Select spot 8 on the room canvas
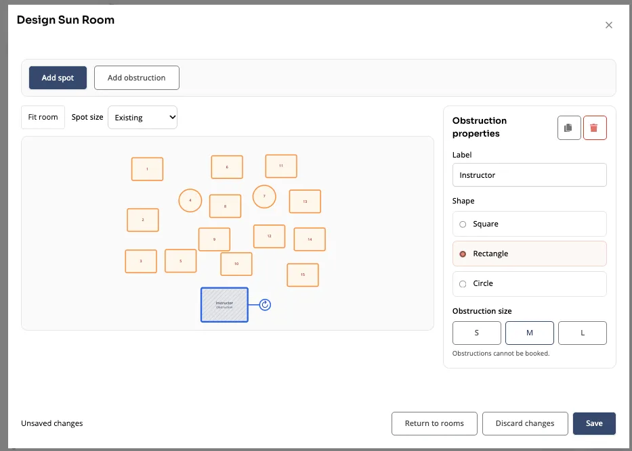The height and width of the screenshot is (451, 632). tap(226, 206)
